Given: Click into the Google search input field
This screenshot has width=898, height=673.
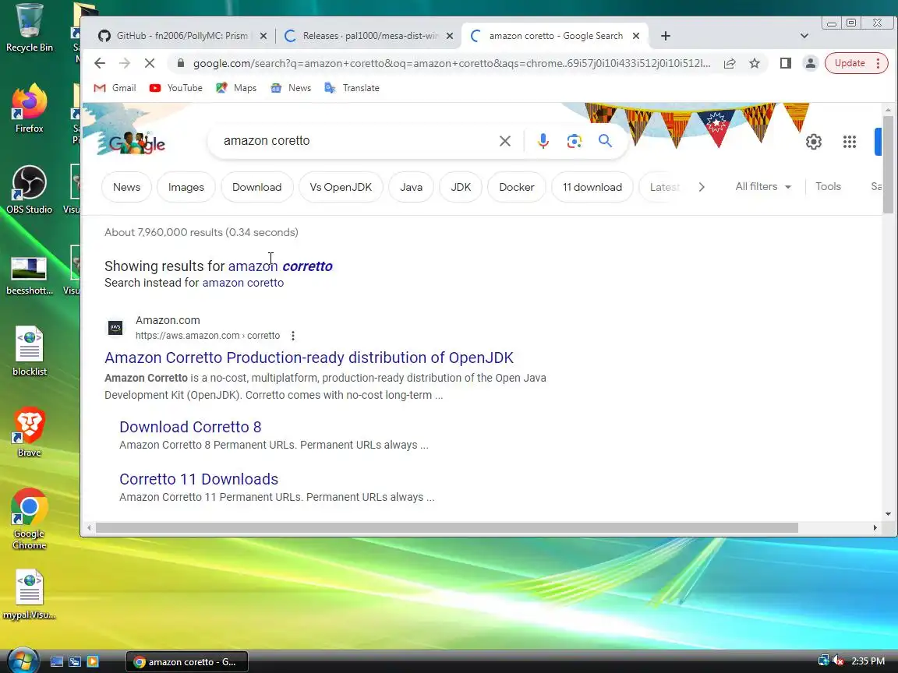Looking at the screenshot, I should coord(355,141).
